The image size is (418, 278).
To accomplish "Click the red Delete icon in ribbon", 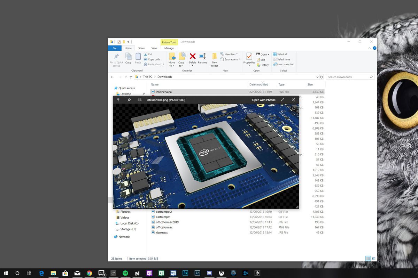I will (x=193, y=57).
